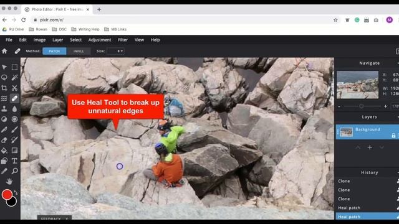Go to the Pixlr home screen icon
The width and height of the screenshot is (399, 224).
click(x=4, y=51)
